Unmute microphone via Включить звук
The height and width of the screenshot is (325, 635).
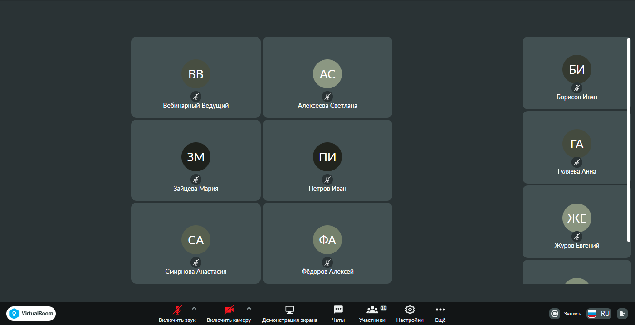point(177,313)
